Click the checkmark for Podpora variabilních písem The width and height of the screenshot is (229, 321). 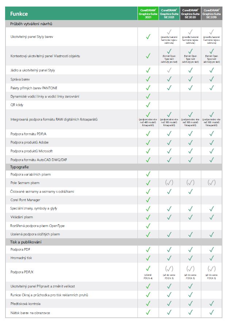point(148,174)
